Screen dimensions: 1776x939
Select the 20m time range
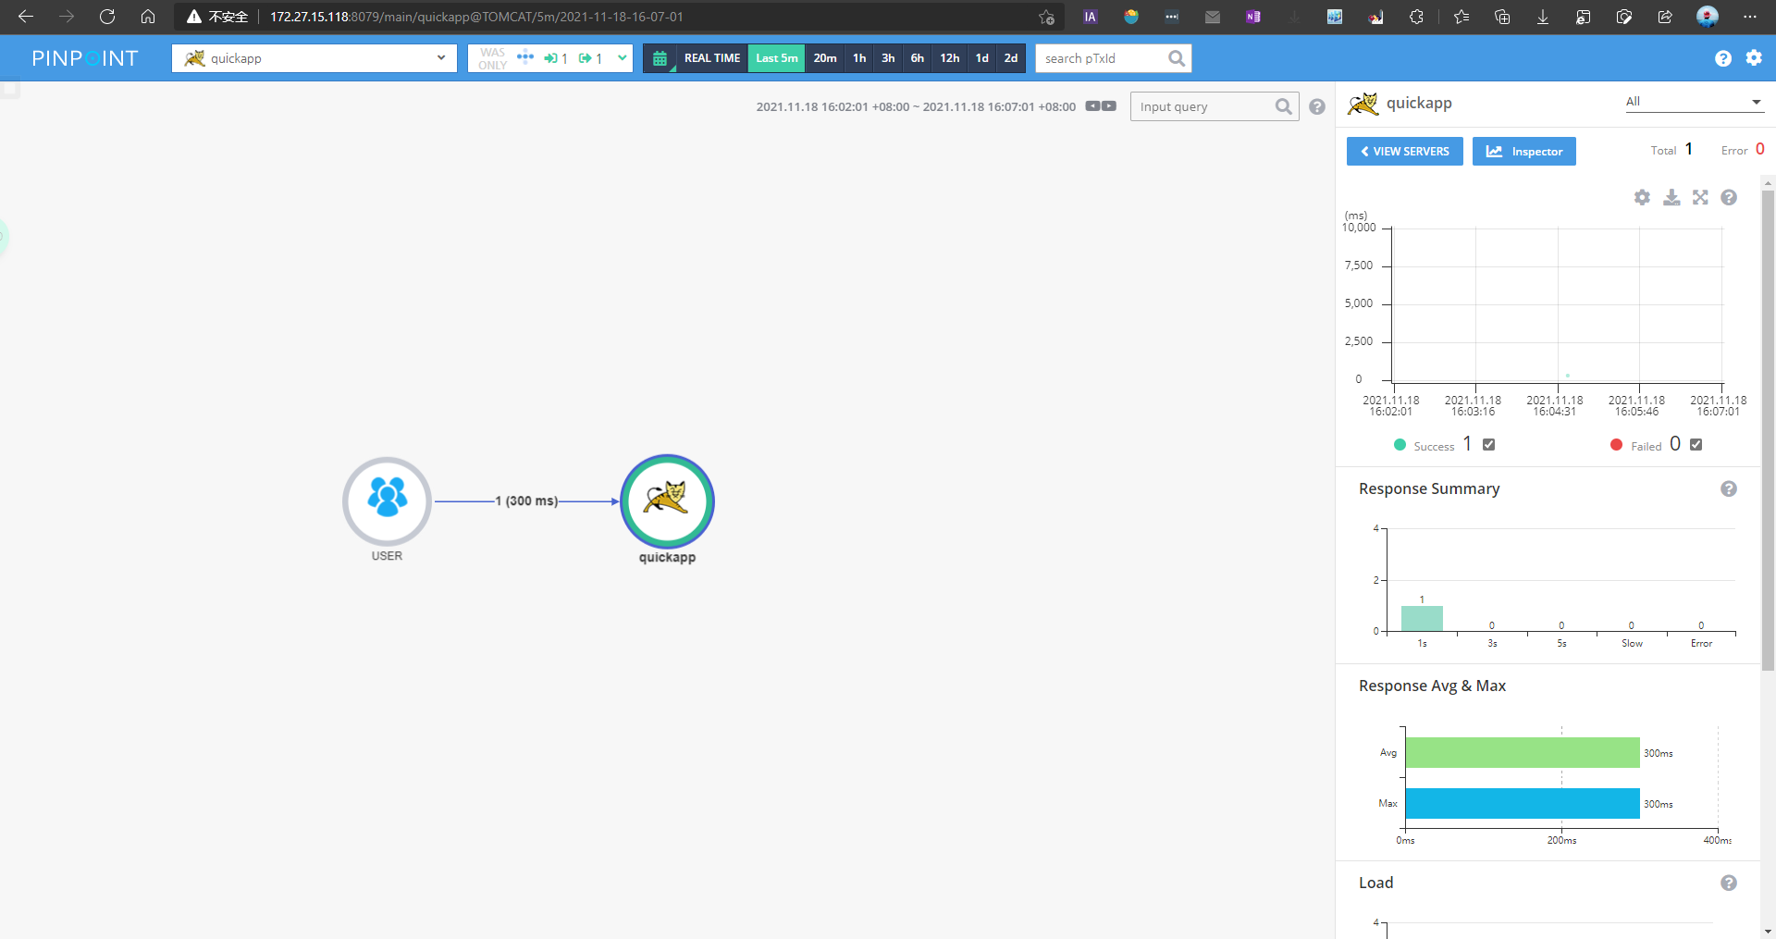pyautogui.click(x=824, y=58)
